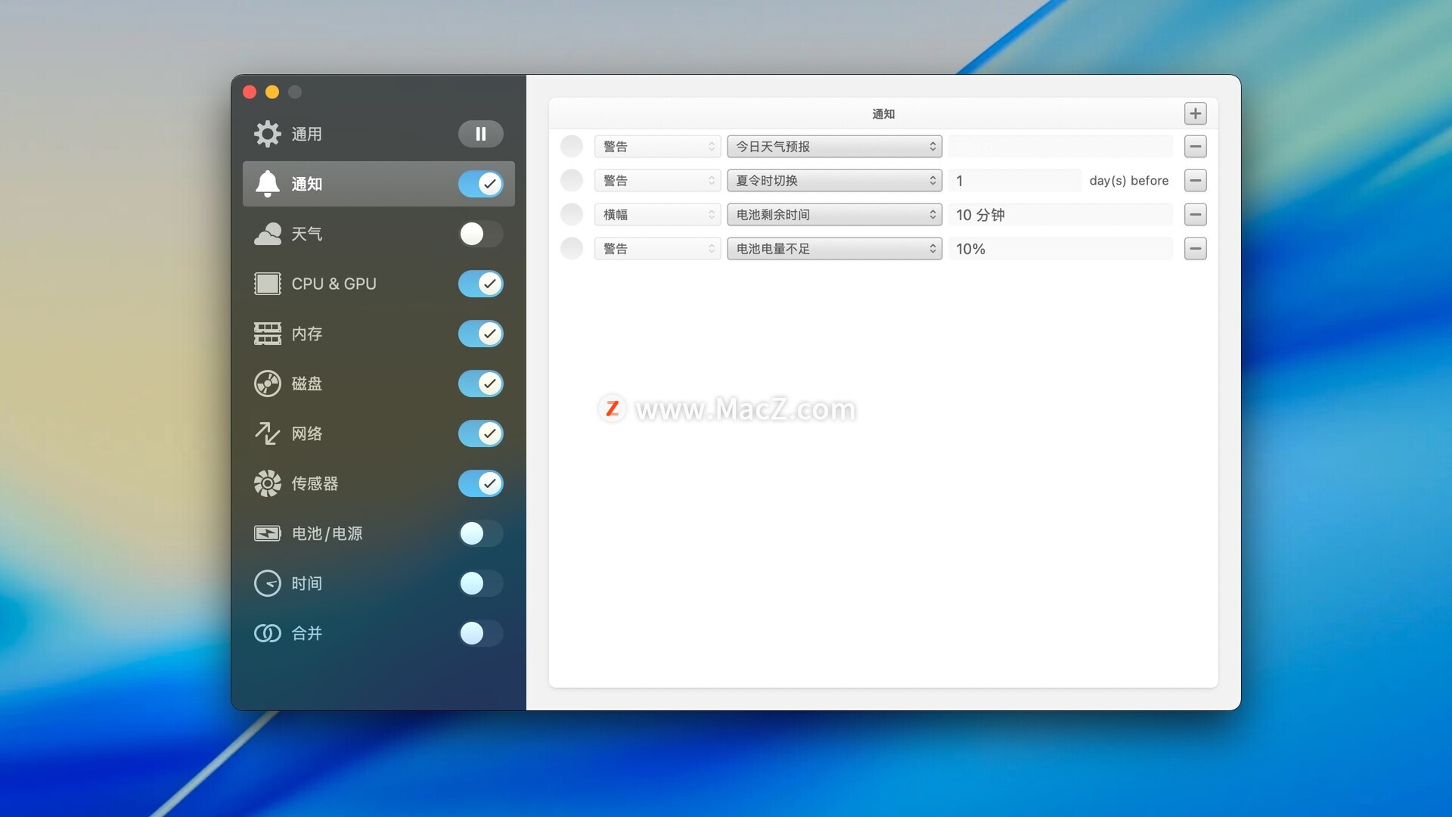Image resolution: width=1452 pixels, height=817 pixels.
Task: Open the 今日天气预报 dropdown
Action: point(834,147)
